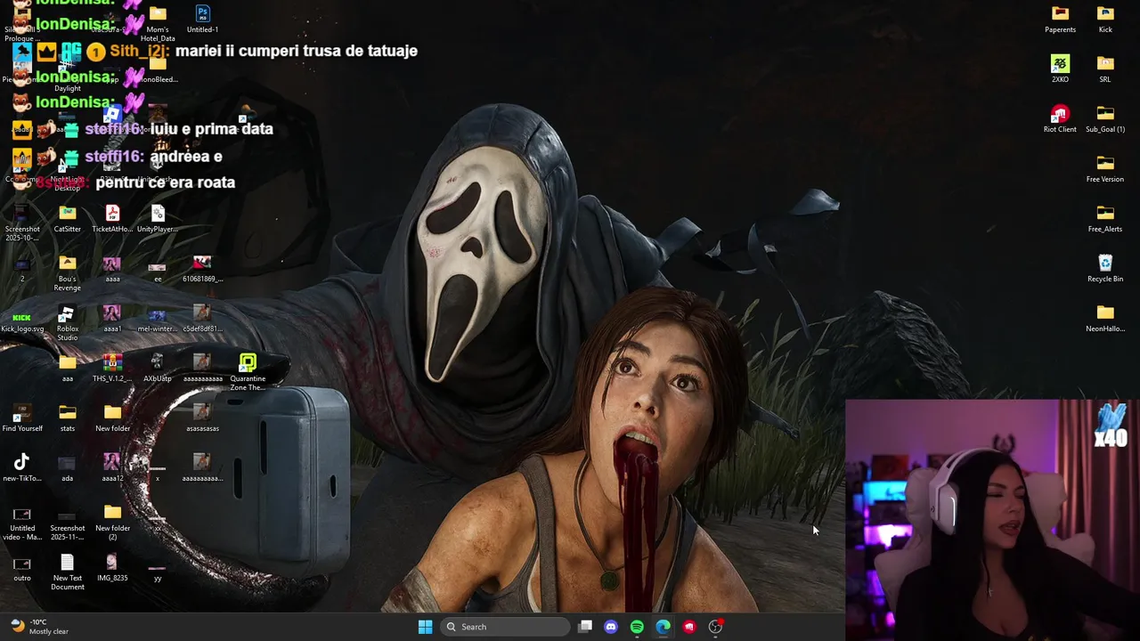
Task: Select the Kick_logo.svg file
Action: pyautogui.click(x=22, y=317)
